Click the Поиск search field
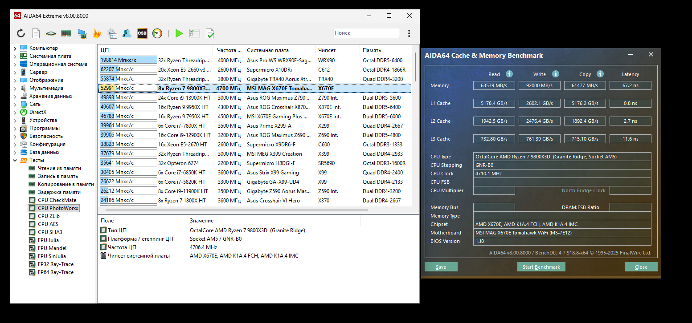 coord(366,33)
